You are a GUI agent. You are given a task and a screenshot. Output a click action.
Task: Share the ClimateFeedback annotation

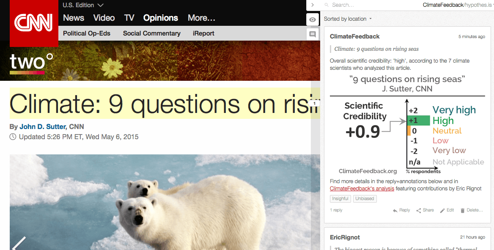pos(425,210)
